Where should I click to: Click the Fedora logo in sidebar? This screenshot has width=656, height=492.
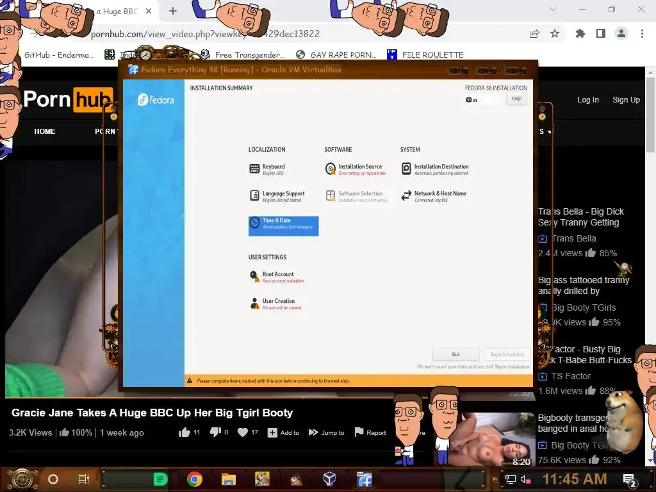[156, 100]
